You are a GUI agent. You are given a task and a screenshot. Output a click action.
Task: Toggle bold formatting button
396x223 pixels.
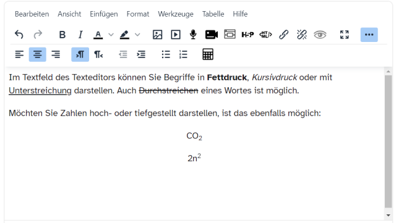coord(62,35)
